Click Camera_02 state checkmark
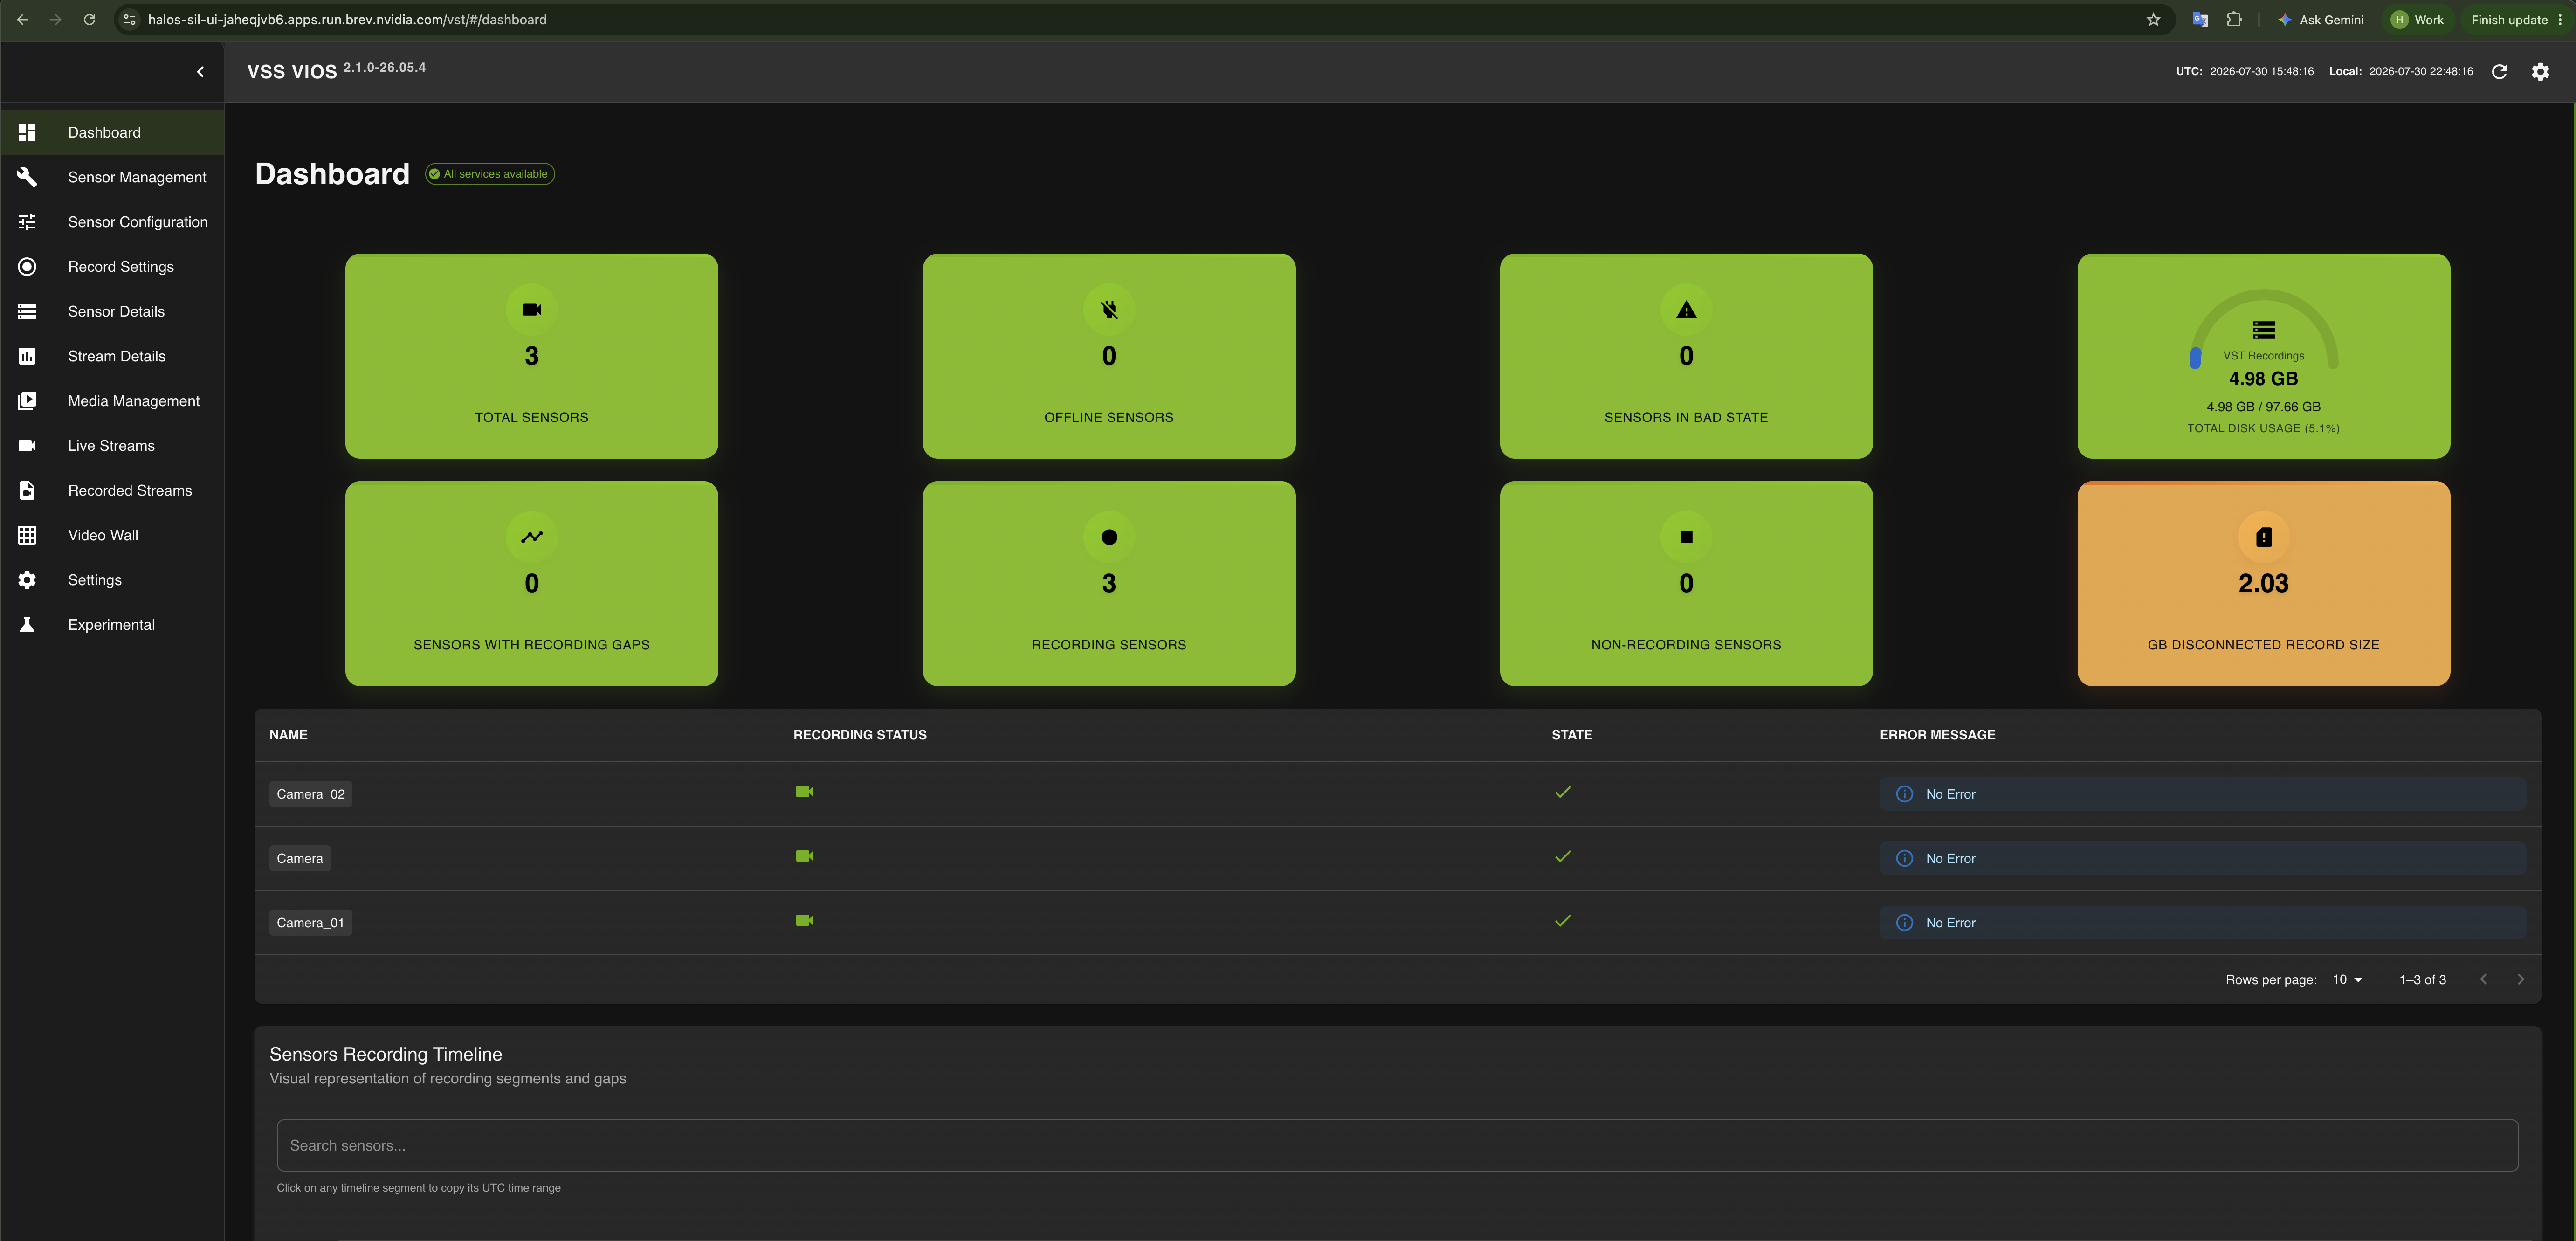 pos(1563,792)
